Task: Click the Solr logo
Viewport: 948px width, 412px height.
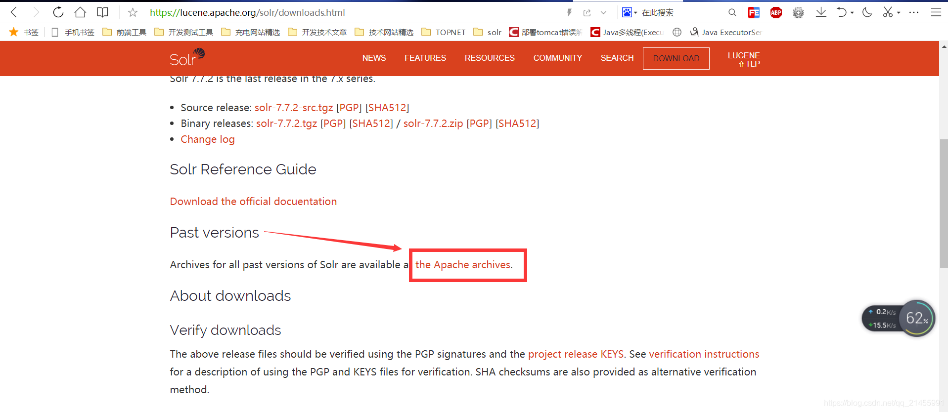Action: 187,58
